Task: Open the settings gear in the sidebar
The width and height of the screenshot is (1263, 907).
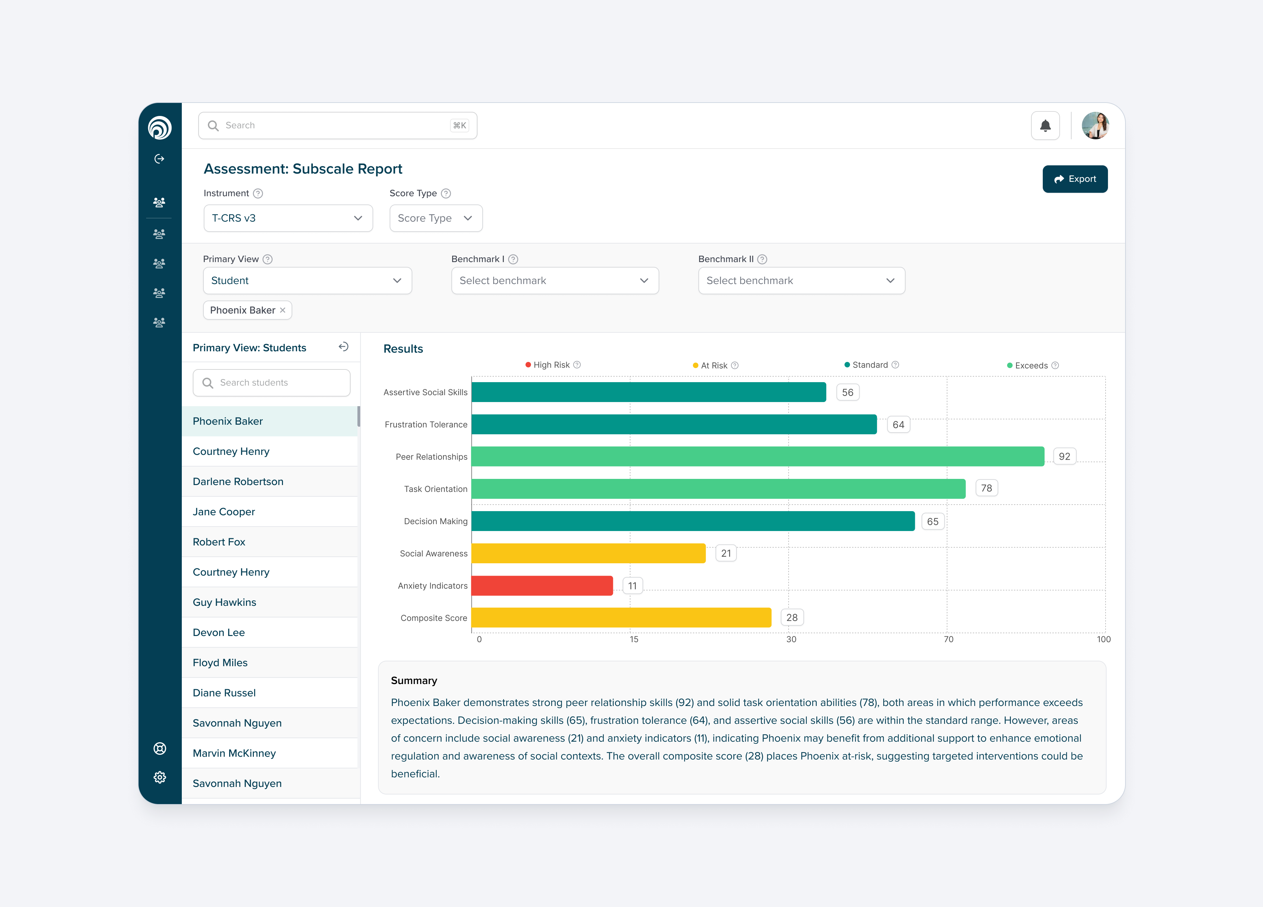Action: tap(160, 777)
